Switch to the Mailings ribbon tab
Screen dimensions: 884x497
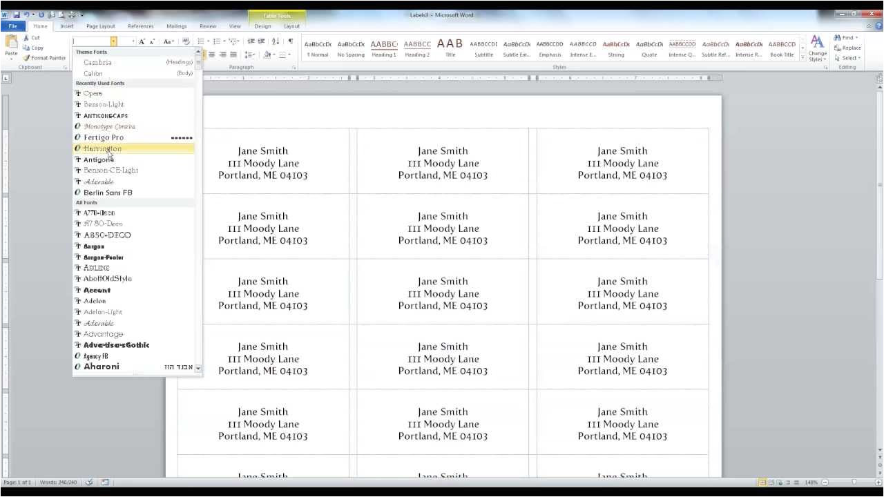[x=177, y=26]
